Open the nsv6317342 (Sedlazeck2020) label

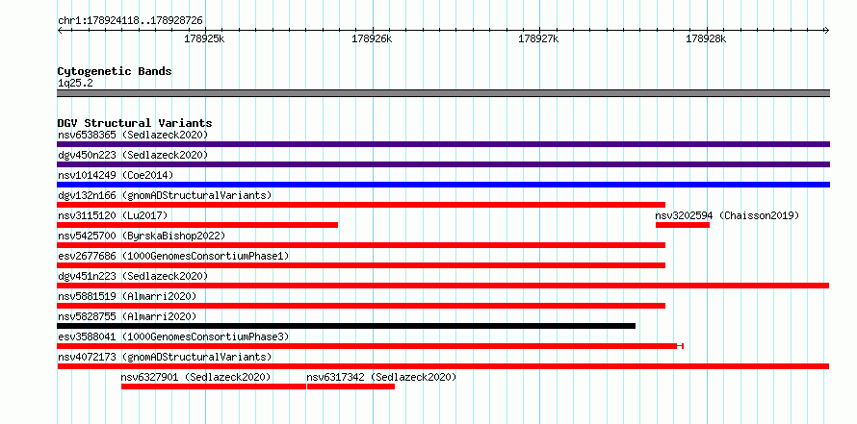coord(381,377)
